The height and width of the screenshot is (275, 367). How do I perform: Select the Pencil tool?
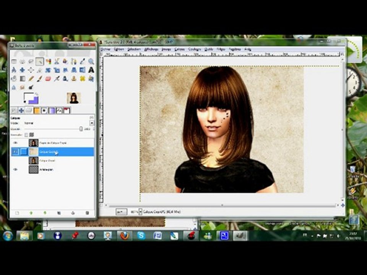click(31, 79)
